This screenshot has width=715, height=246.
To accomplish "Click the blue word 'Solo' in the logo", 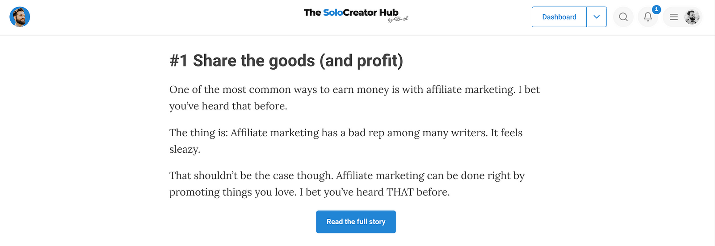I will 333,13.
